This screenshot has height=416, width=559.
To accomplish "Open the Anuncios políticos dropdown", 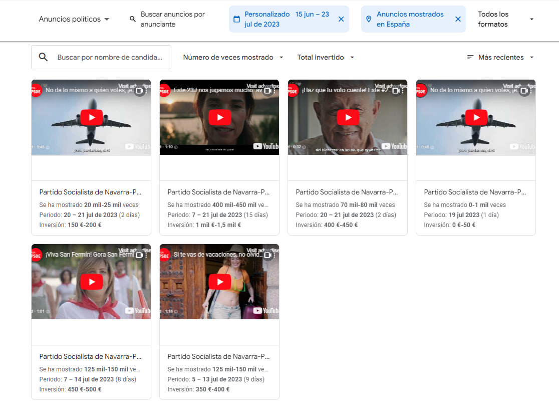I will [x=74, y=19].
